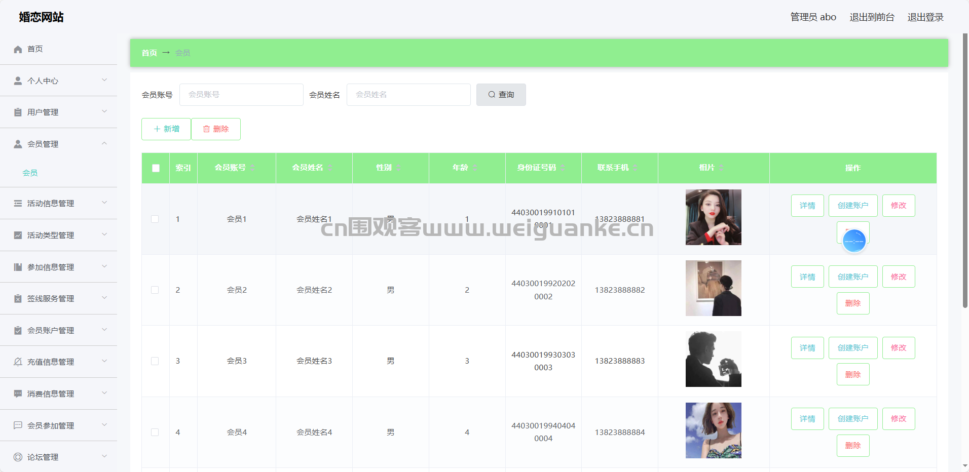Open the 会员 submenu item
The image size is (969, 472).
click(30, 173)
